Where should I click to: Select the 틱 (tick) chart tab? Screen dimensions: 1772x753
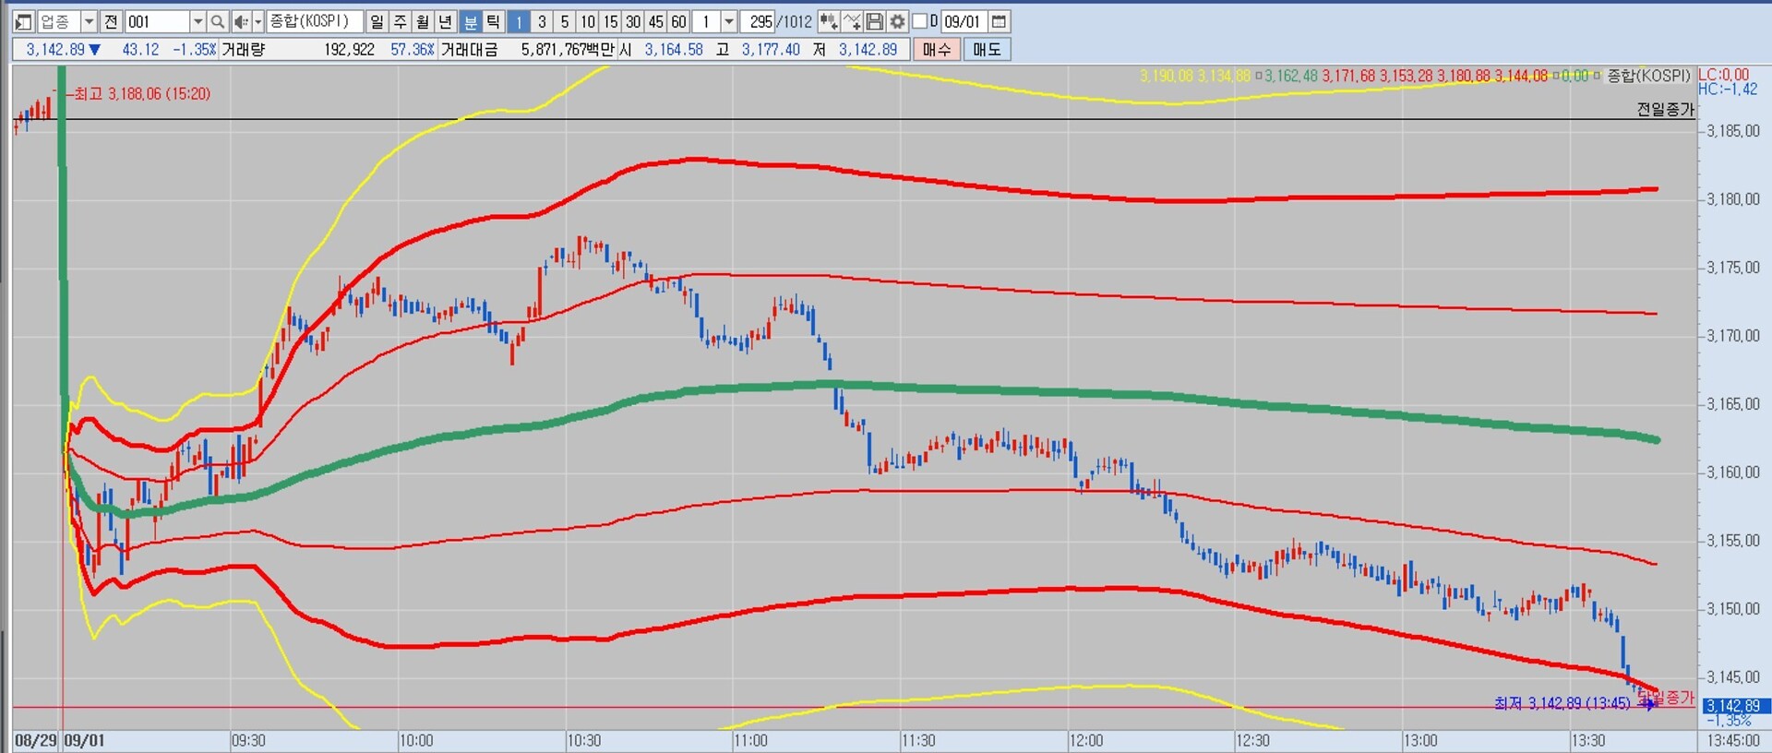494,21
